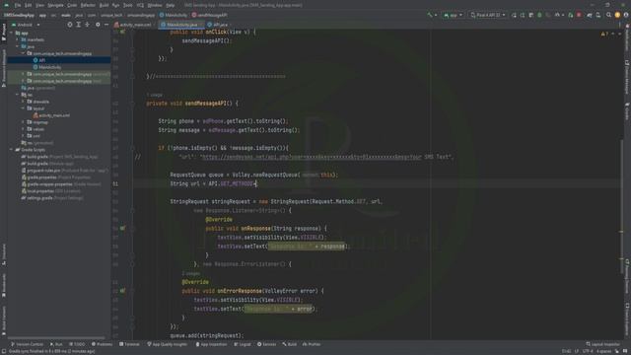Screen dimensions: 631x355
Task: Click the onResponse gutter override icon
Action: click(122, 228)
